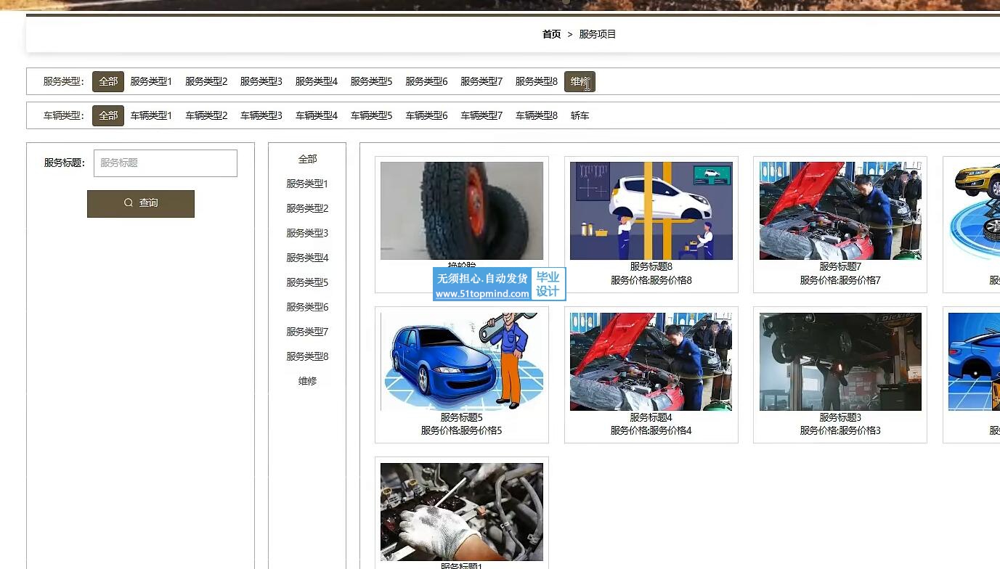The image size is (1000, 569).
Task: Select 维修 in the vertical list
Action: click(307, 381)
